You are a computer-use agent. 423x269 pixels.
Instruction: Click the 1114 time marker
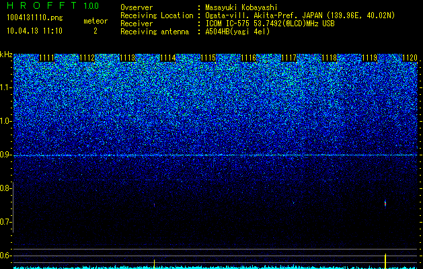(x=168, y=58)
